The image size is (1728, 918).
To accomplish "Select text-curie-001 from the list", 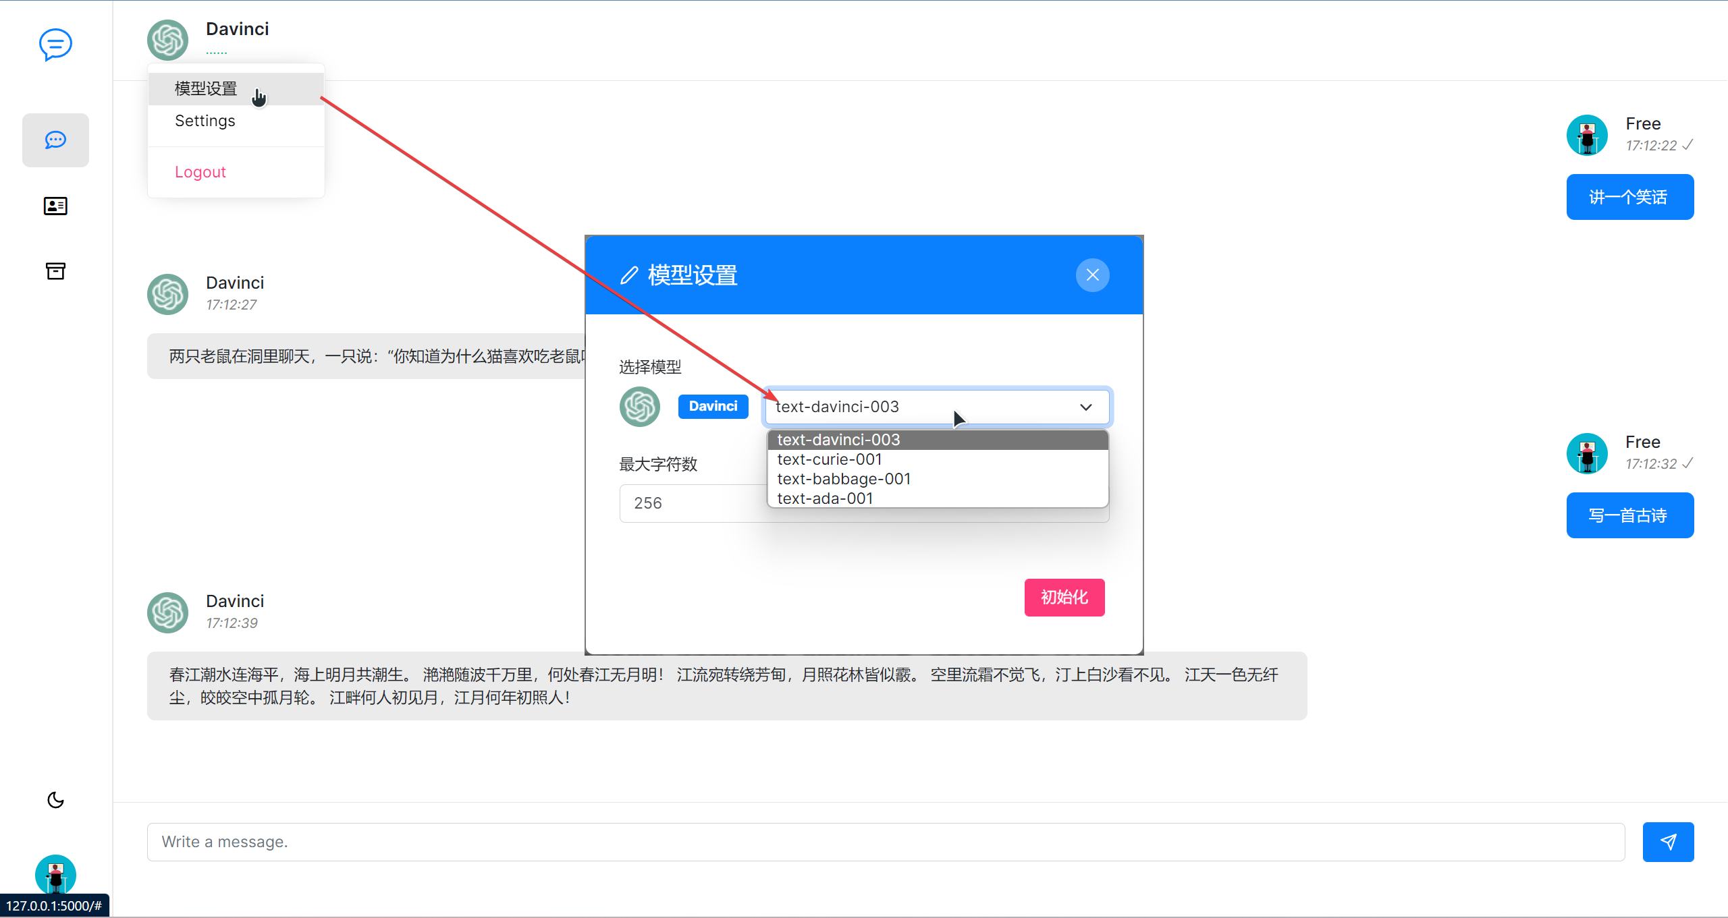I will (x=830, y=459).
